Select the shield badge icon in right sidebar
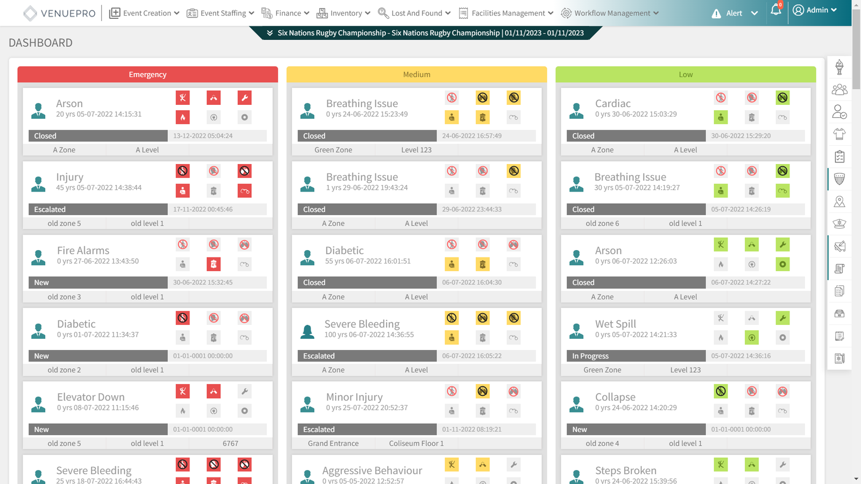This screenshot has width=861, height=484. [x=839, y=179]
